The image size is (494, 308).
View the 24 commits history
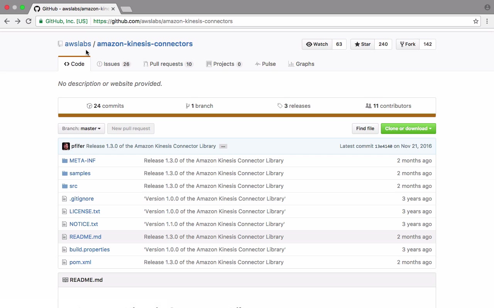tap(105, 106)
